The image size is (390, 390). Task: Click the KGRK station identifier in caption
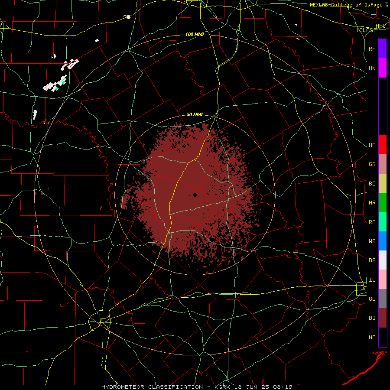222,387
